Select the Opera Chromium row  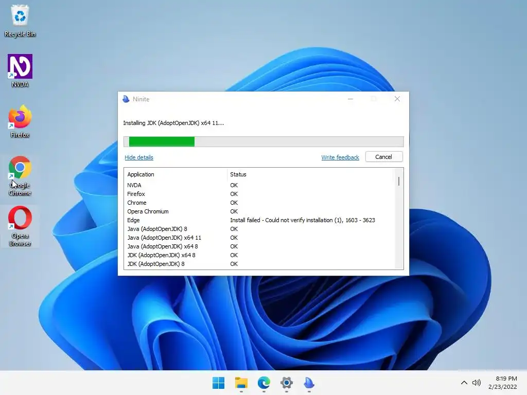259,211
